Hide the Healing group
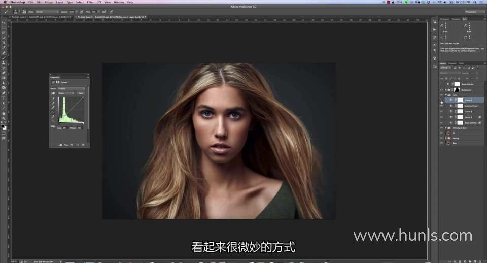 coord(441,138)
